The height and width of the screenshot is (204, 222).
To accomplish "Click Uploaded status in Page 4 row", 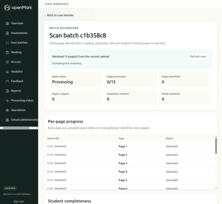I will (172, 172).
